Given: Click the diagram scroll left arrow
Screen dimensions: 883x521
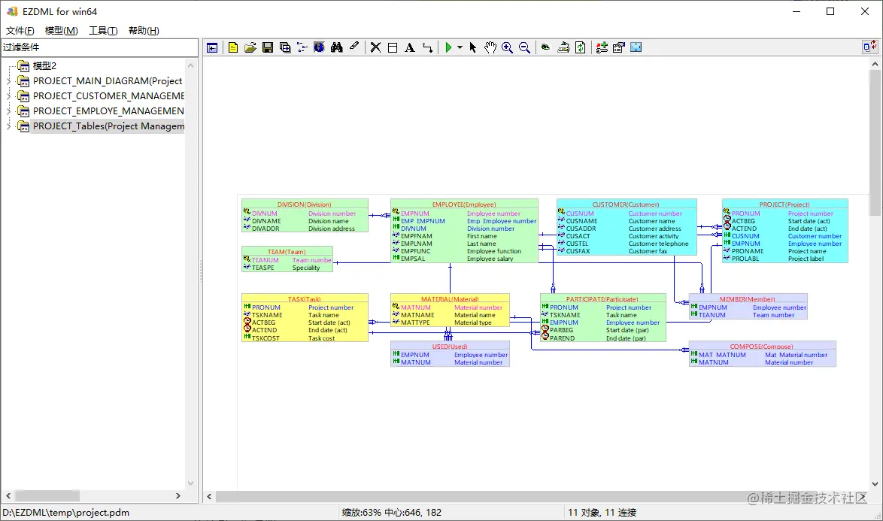Looking at the screenshot, I should click(210, 496).
